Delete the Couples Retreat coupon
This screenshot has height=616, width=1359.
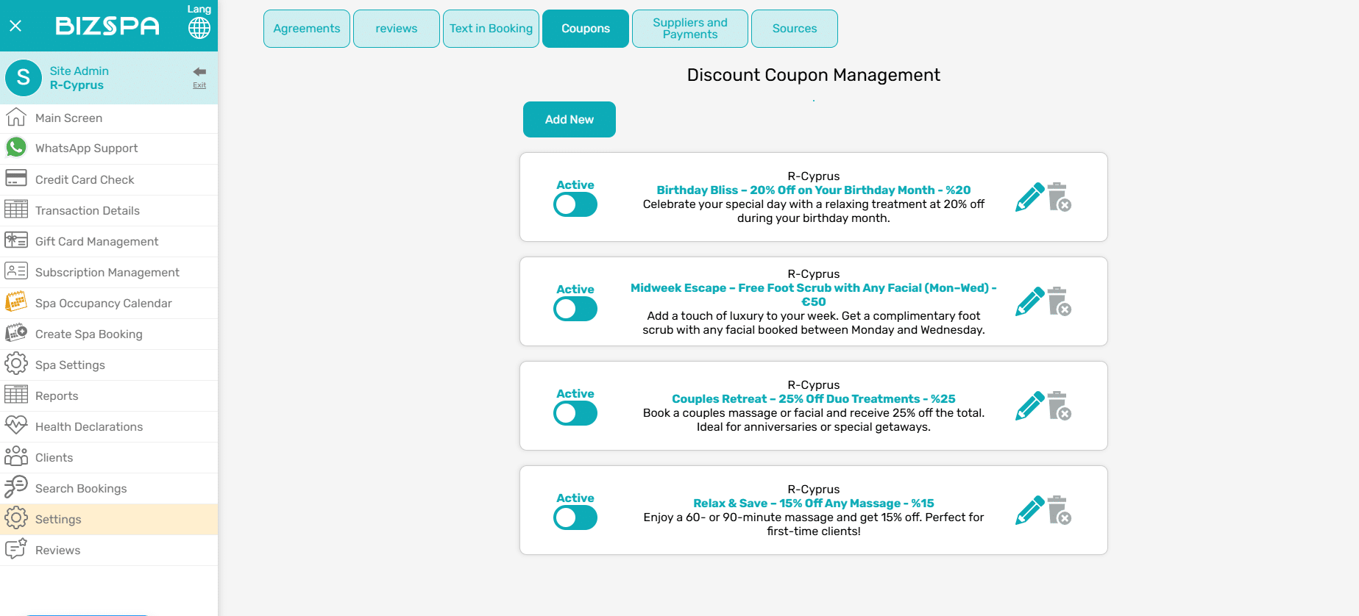(1060, 406)
